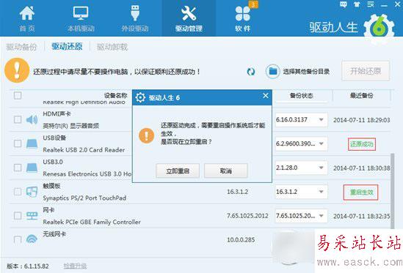403x273 pixels.
Task: Click the gear icon in dialog title
Action: (140, 97)
